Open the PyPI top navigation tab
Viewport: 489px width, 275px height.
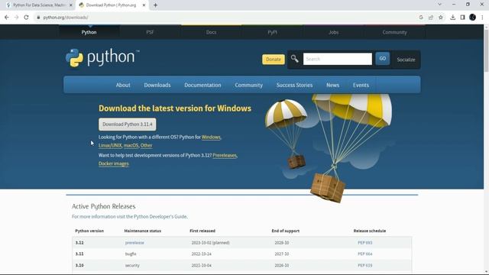pyautogui.click(x=272, y=32)
